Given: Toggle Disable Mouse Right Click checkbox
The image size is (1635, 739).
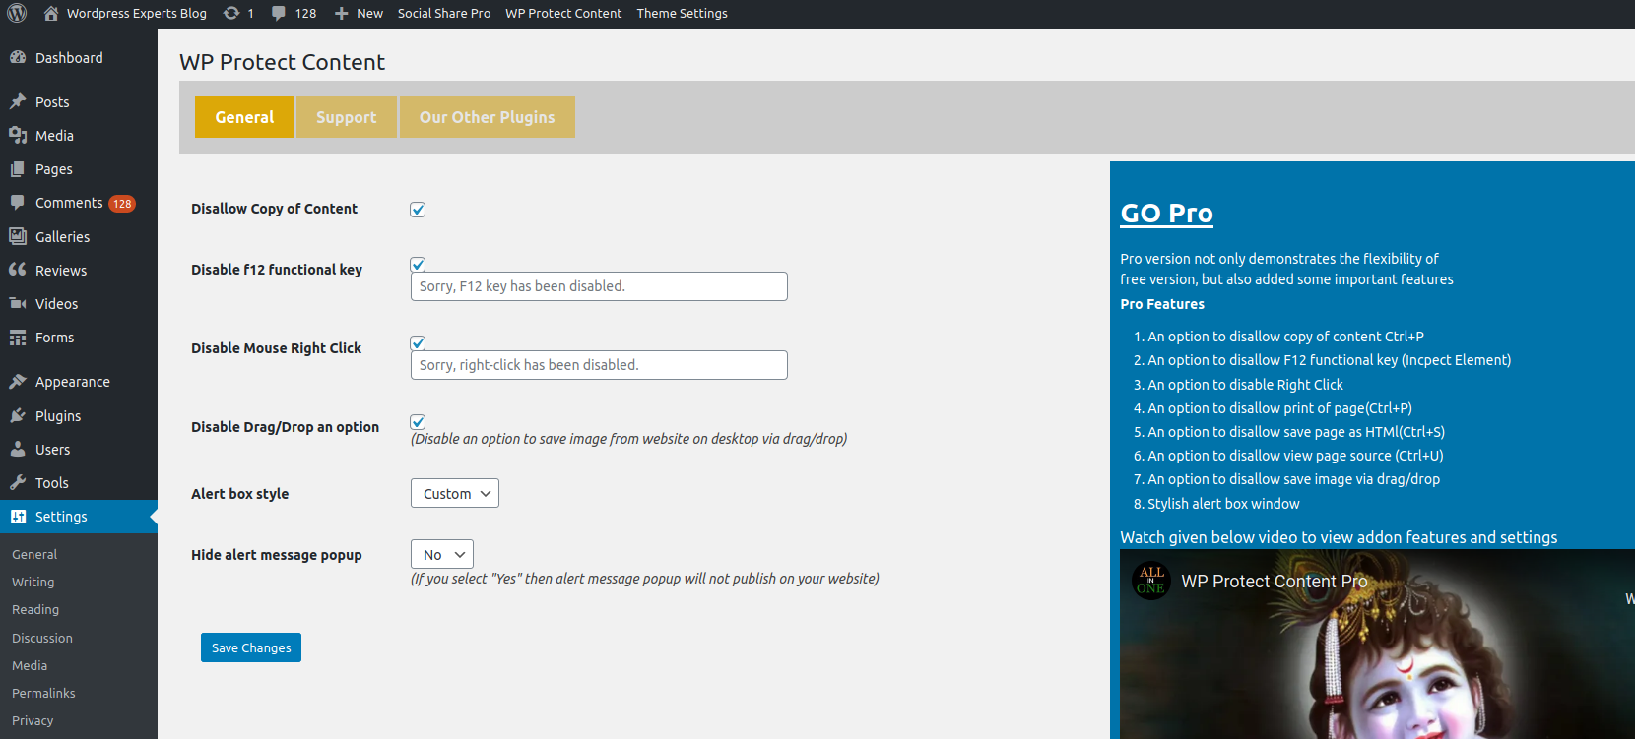Looking at the screenshot, I should (418, 342).
